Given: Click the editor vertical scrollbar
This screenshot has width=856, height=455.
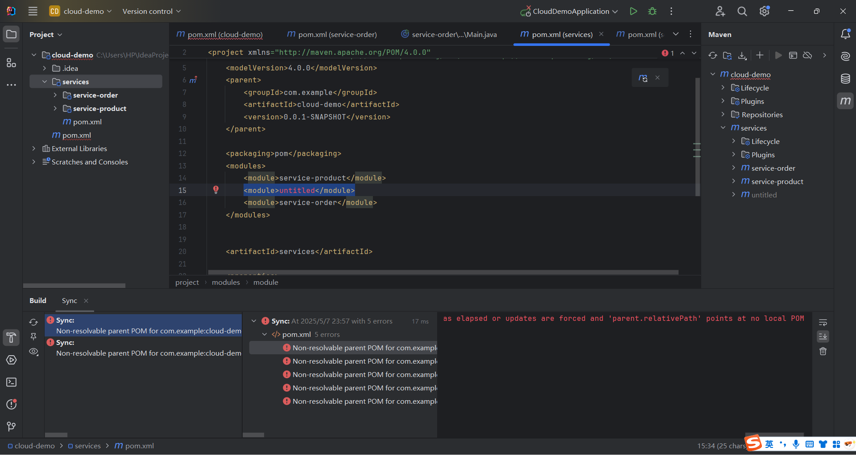Looking at the screenshot, I should coord(697,136).
